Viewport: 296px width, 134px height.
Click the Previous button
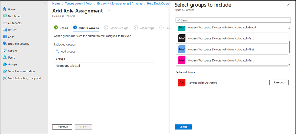click(x=62, y=127)
